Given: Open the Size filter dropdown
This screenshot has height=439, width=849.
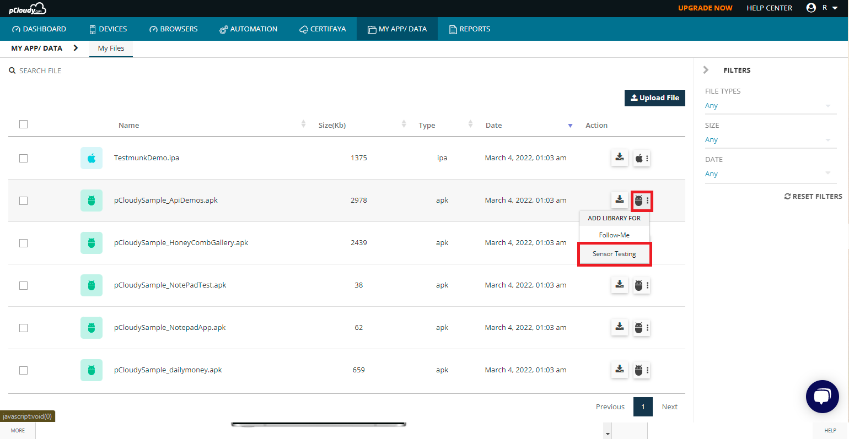Looking at the screenshot, I should (771, 140).
